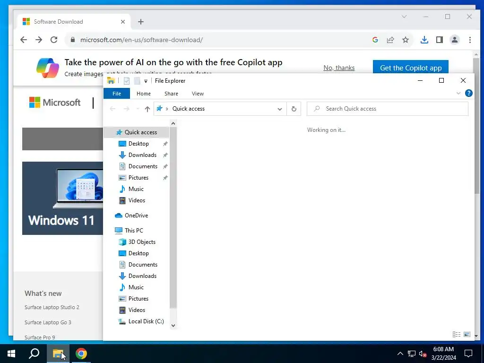Open taskbar Search icon

(34, 354)
